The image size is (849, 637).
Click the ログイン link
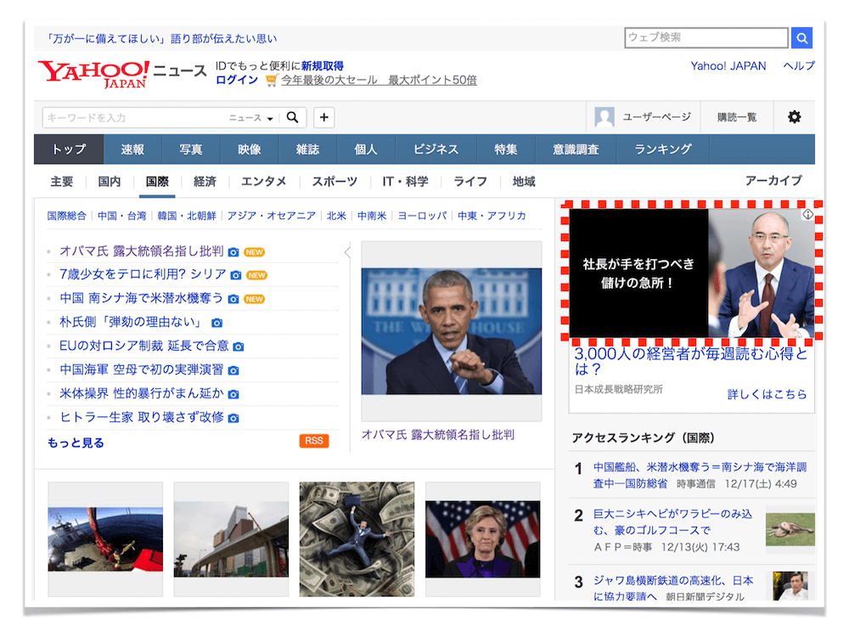(x=235, y=80)
